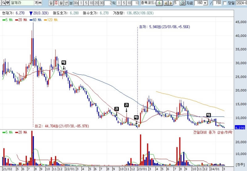Open the 160 data count dropdown arrow
247x171 pixels.
(205, 3)
